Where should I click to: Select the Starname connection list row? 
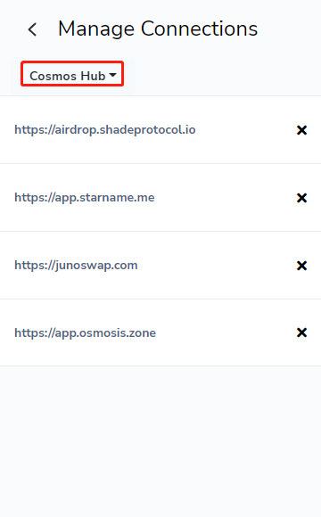coord(160,198)
